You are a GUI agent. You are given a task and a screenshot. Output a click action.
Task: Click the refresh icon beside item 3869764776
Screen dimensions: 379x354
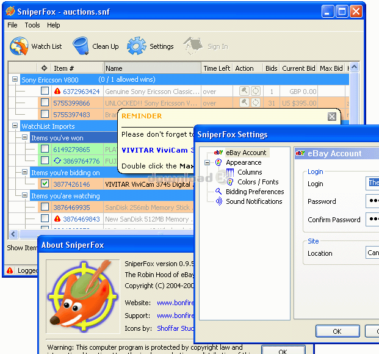pos(57,161)
